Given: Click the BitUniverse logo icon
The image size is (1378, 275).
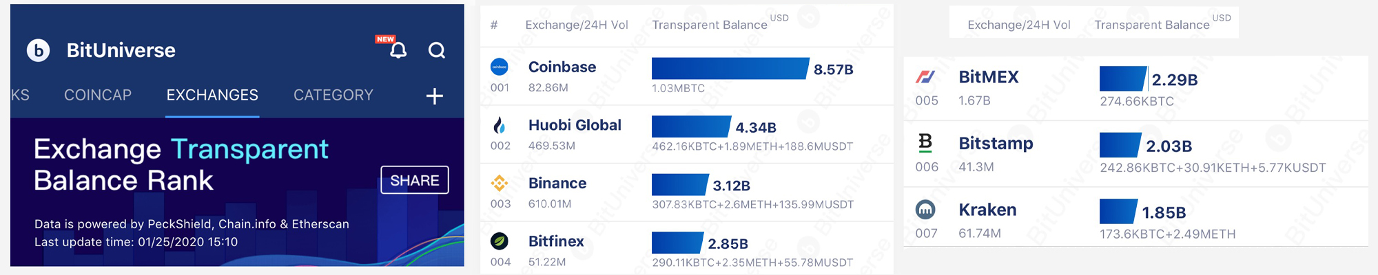Looking at the screenshot, I should point(39,50).
